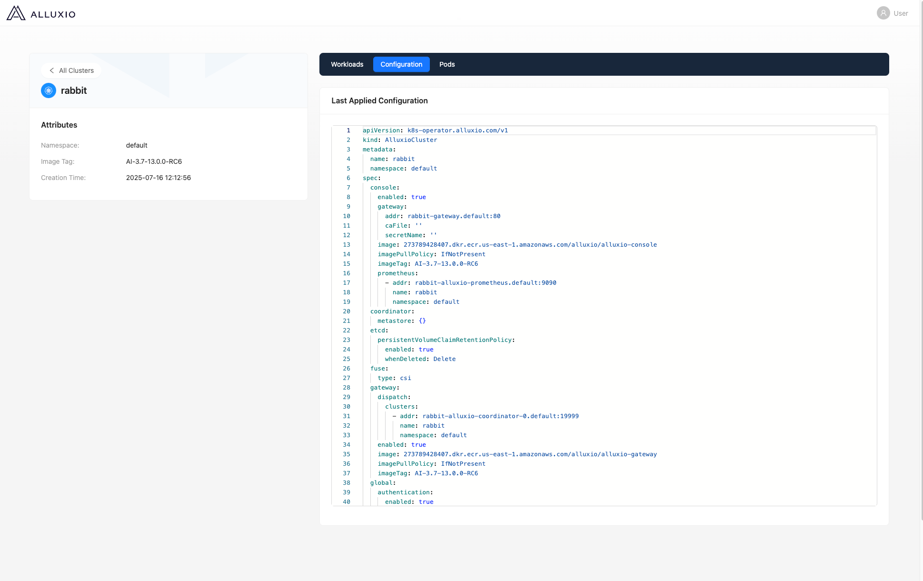Open the Workloads tab
Screen dimensions: 923x581
click(x=347, y=64)
